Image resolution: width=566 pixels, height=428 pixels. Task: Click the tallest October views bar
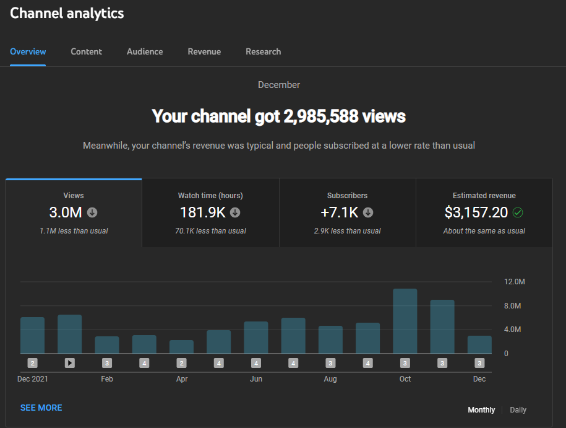[x=405, y=321]
